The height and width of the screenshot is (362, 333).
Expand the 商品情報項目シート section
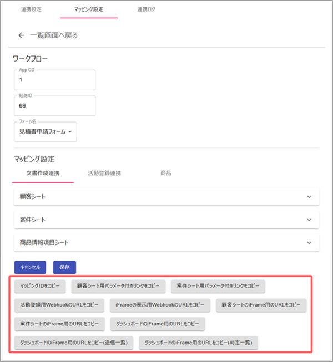click(166, 243)
